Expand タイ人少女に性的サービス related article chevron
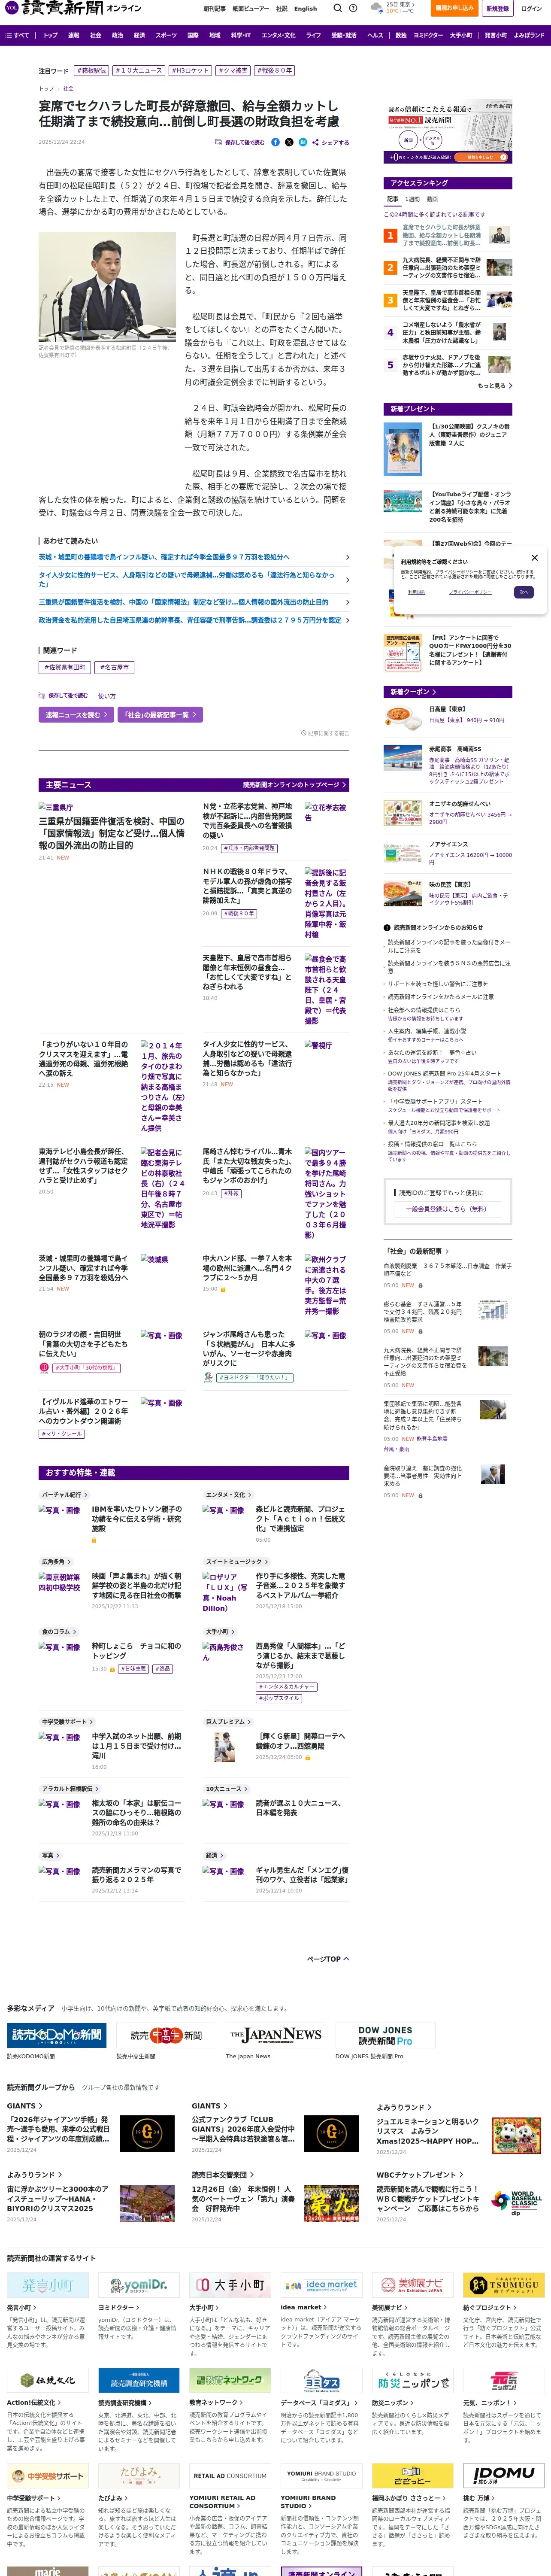551x2576 pixels. pyautogui.click(x=347, y=579)
